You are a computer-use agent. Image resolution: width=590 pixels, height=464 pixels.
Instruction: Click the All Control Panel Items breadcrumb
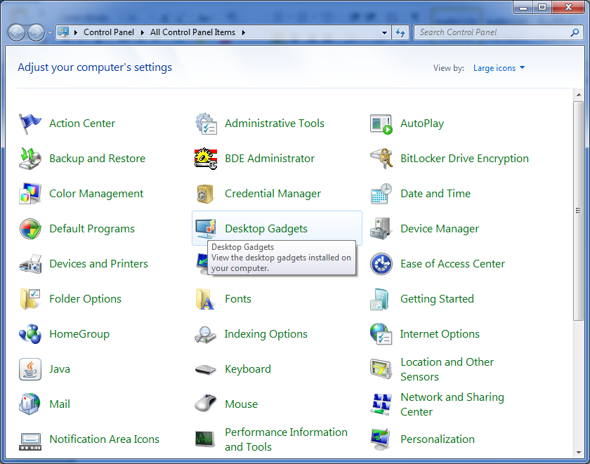192,32
